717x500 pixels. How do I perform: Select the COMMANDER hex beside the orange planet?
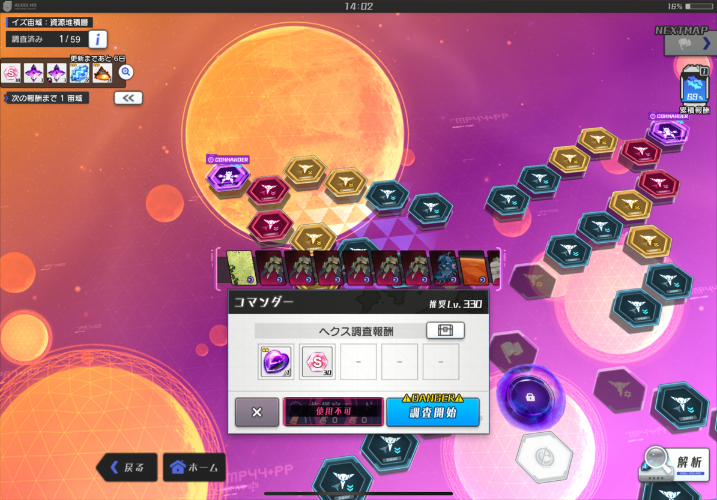coord(227,176)
